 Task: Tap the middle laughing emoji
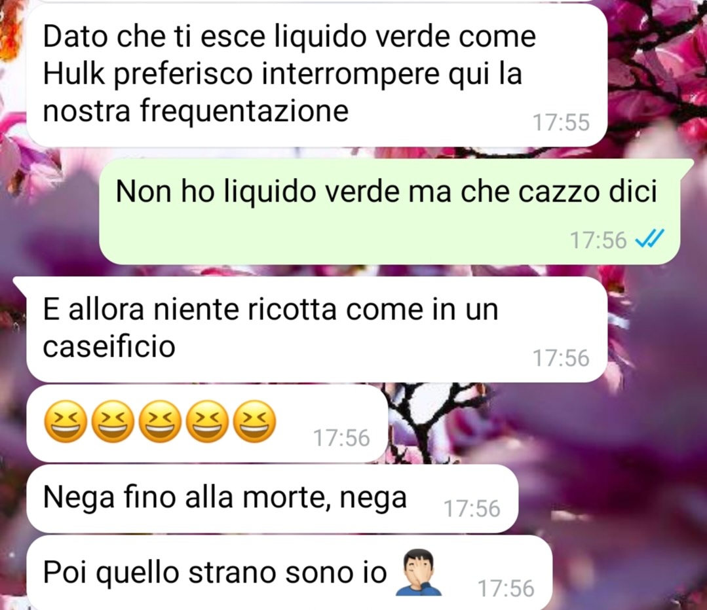[161, 422]
